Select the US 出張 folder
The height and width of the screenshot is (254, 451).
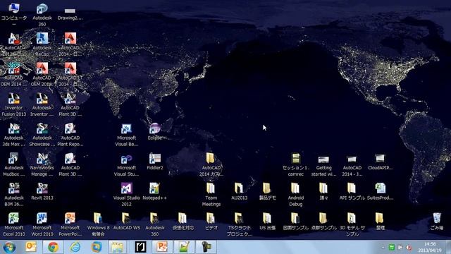pos(267,221)
